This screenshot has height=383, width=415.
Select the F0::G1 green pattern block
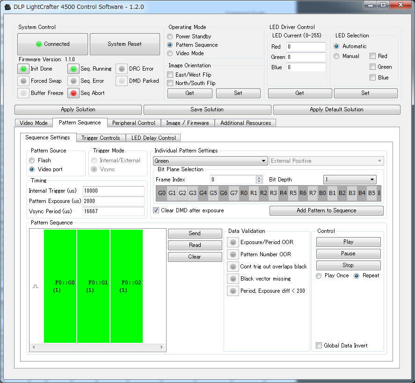(x=94, y=286)
